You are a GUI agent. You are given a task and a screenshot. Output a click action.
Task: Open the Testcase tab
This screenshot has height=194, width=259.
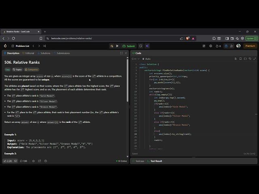[138, 161]
